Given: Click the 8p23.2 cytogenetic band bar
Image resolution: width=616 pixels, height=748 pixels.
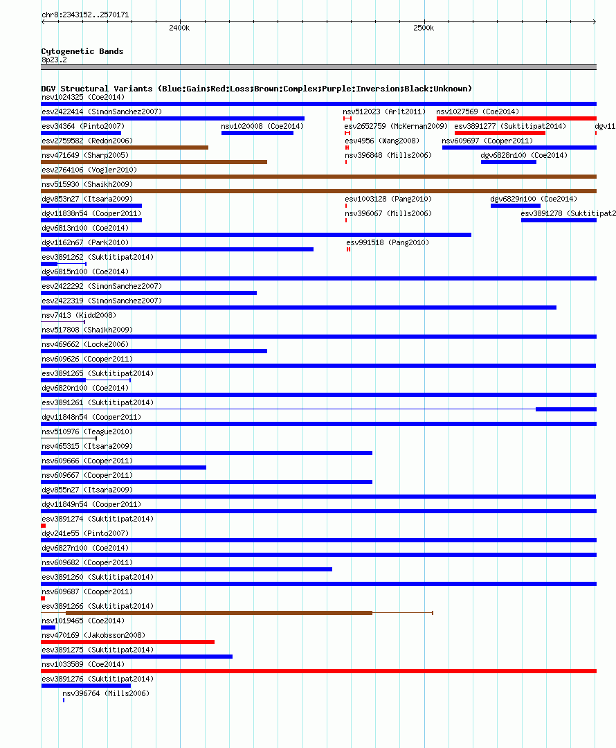Looking at the screenshot, I should pos(318,67).
